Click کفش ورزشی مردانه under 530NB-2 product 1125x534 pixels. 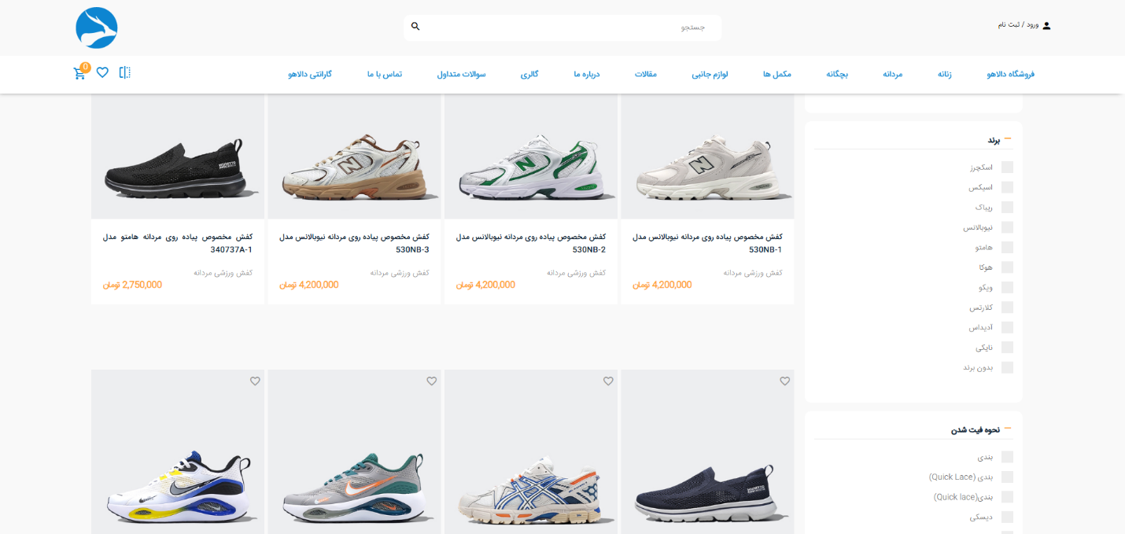(576, 272)
